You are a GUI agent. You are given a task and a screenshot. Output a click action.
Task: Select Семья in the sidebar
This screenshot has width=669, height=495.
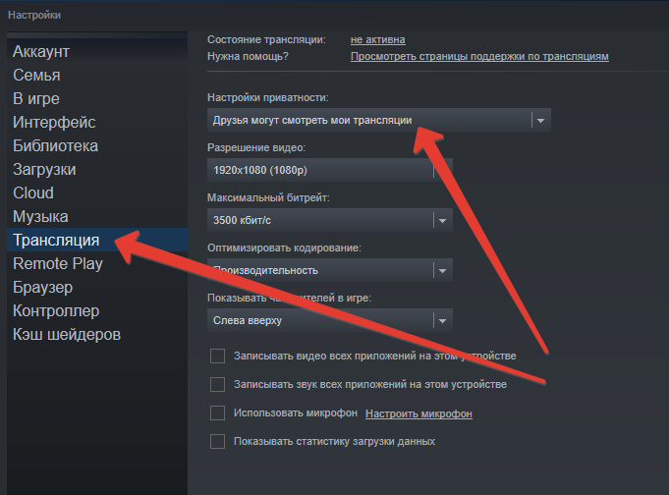coord(36,75)
